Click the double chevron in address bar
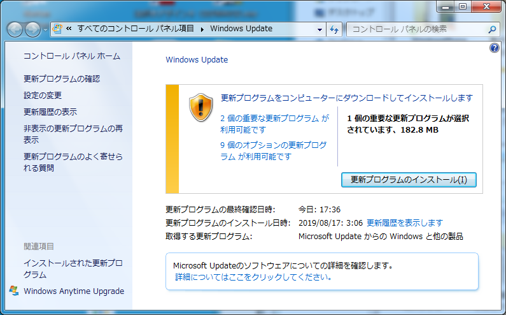 pos(69,29)
